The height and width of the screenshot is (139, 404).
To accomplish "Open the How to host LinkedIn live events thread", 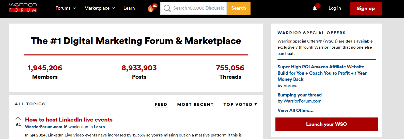I will pos(69,120).
